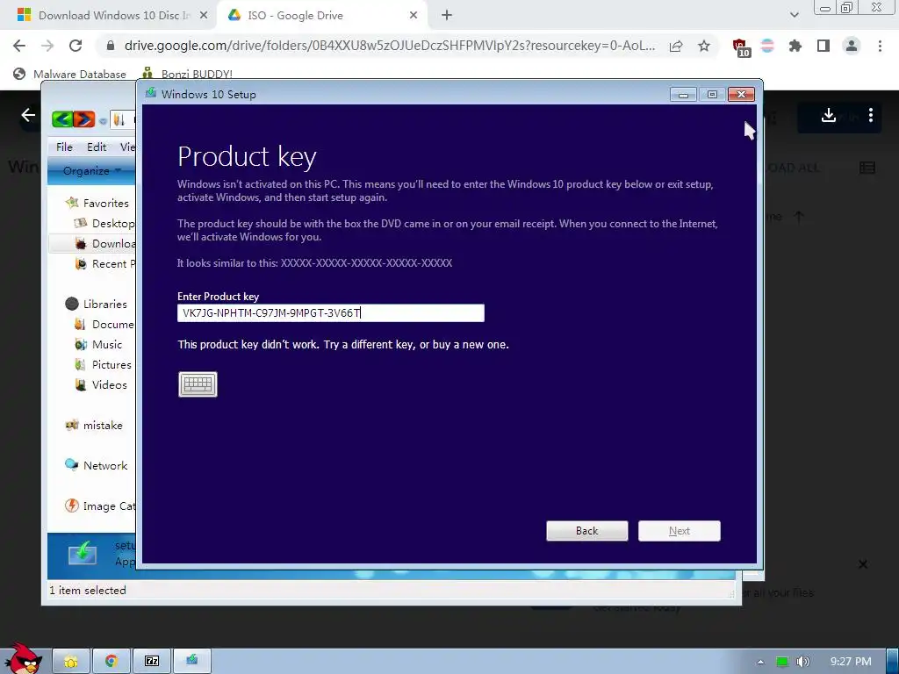
Task: Open Documents library
Action: (105, 325)
